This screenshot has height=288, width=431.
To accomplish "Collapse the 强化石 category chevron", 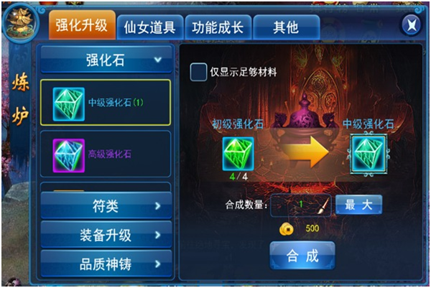I will 158,60.
